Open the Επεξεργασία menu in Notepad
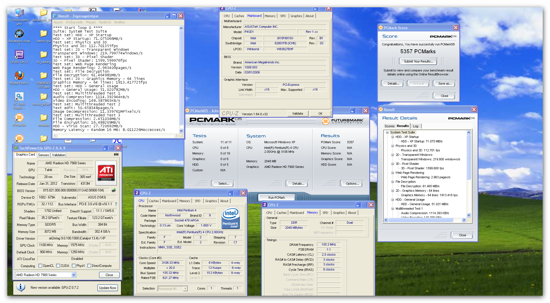550x303 pixels. (74, 22)
